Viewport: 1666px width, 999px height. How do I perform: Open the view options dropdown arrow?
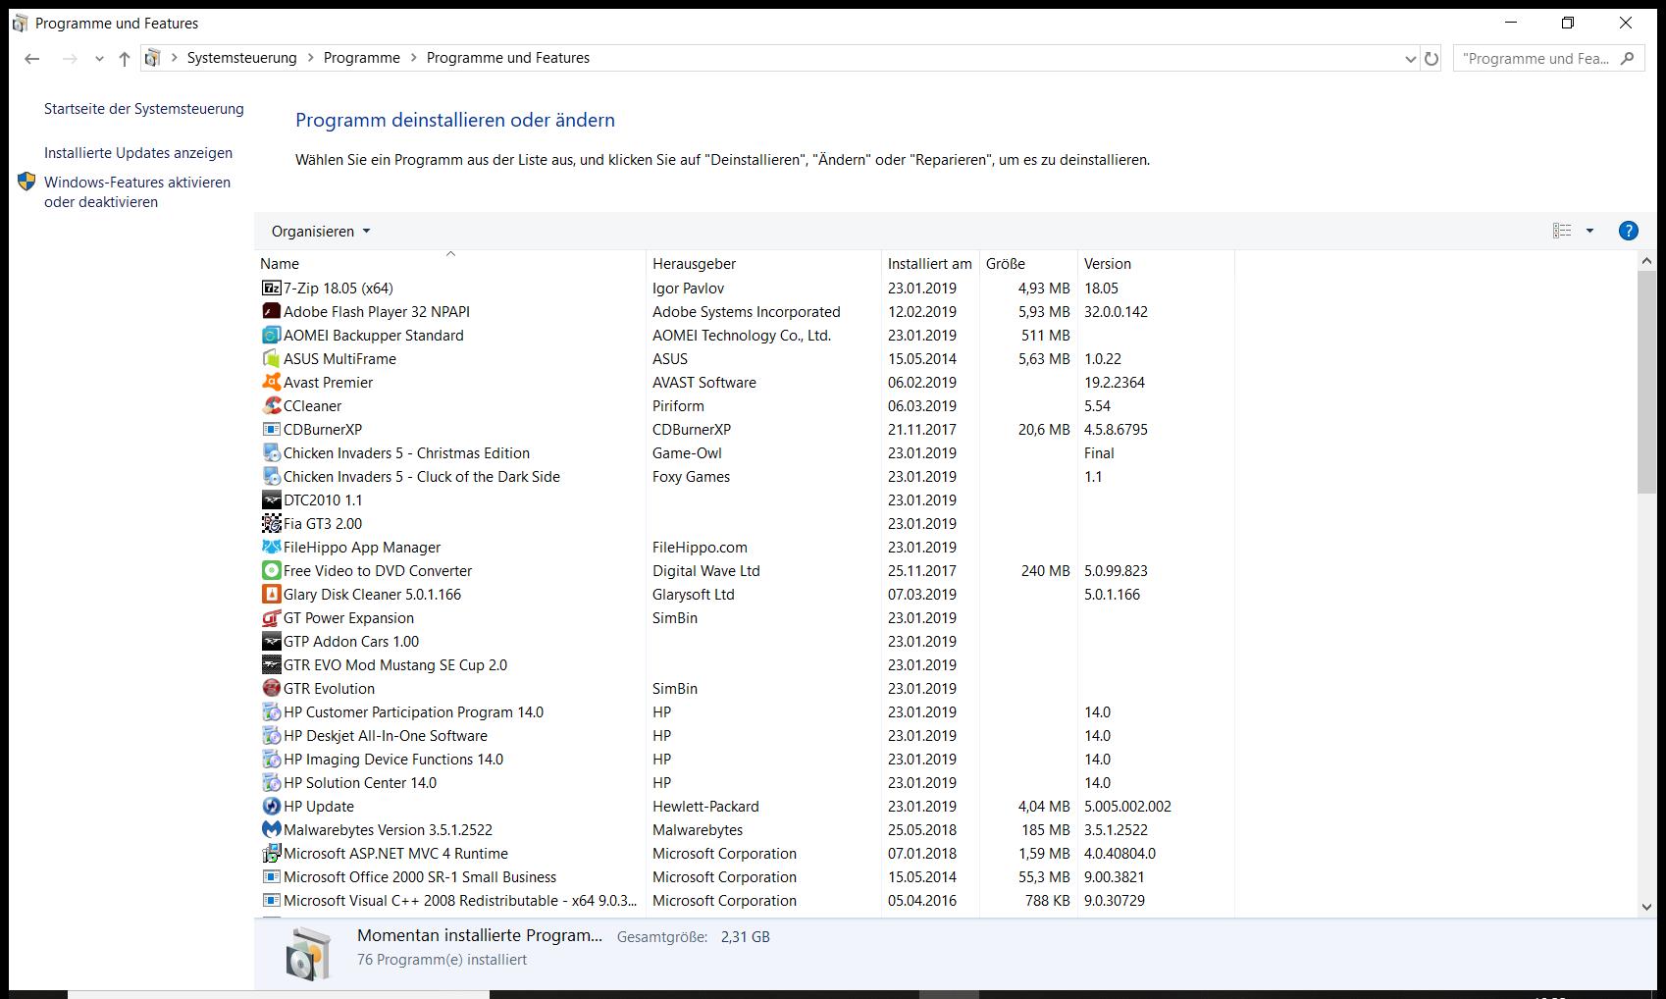[x=1589, y=232]
